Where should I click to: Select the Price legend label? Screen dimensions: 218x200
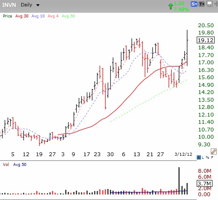8,16
